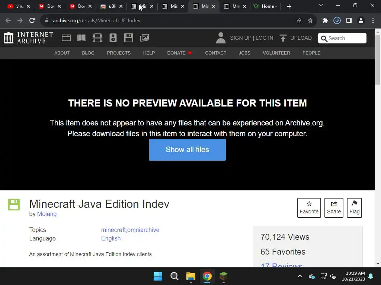
Task: Open the ABOUT menu item
Action: click(x=62, y=53)
